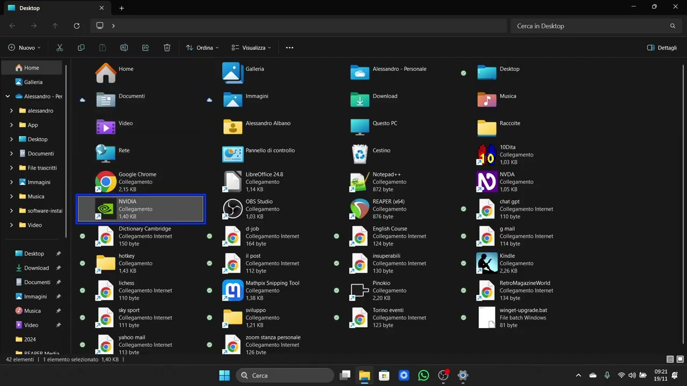Select the Torino eventi internet shortcut
The width and height of the screenshot is (687, 386).
[x=395, y=318]
